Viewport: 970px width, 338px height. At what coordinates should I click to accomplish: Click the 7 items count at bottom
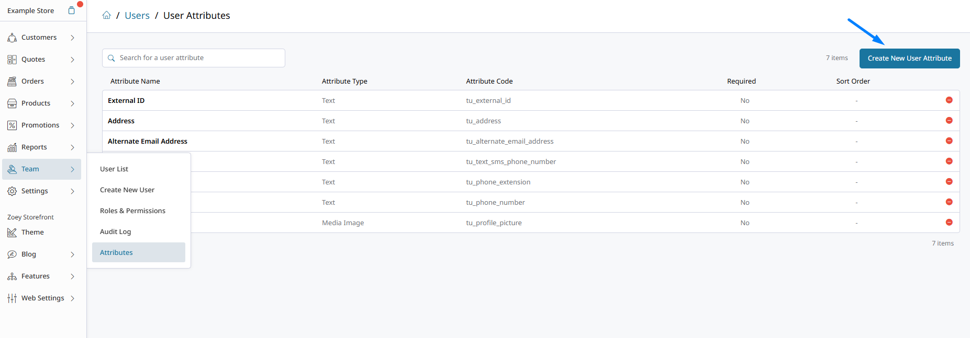click(x=943, y=243)
